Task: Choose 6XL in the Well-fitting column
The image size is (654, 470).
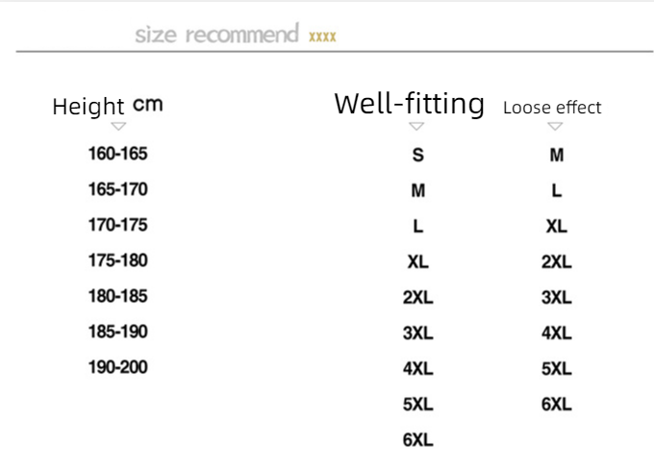Action: (x=417, y=440)
